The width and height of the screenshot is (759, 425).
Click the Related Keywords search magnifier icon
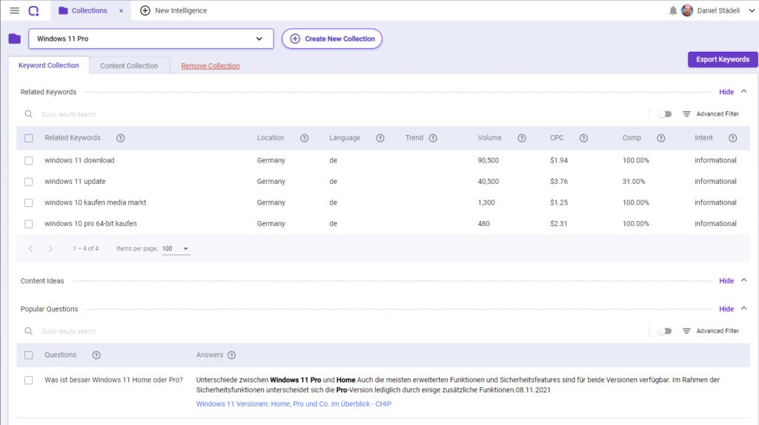[x=29, y=114]
